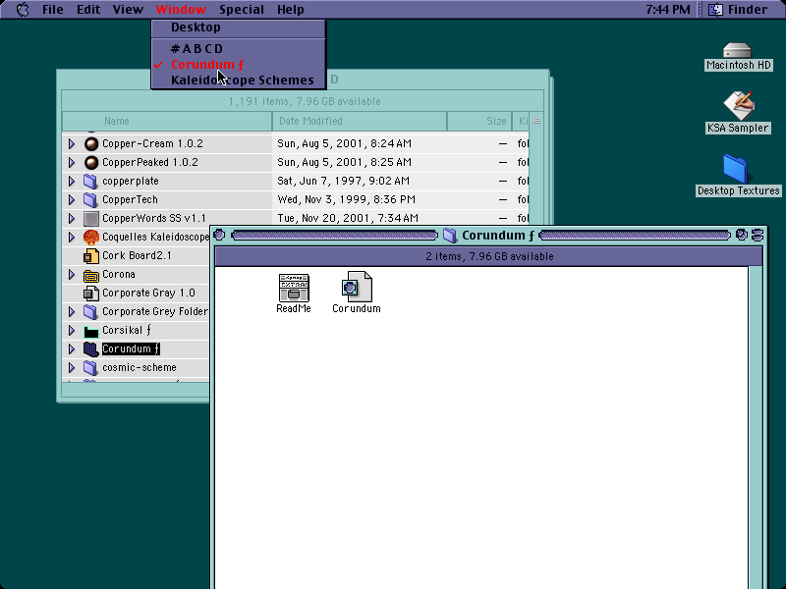The width and height of the screenshot is (786, 589).
Task: Open the Special menu
Action: [242, 10]
